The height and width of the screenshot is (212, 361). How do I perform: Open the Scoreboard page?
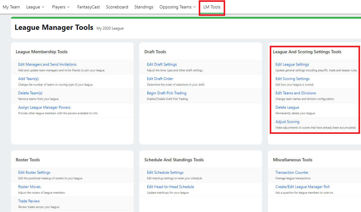pos(117,7)
